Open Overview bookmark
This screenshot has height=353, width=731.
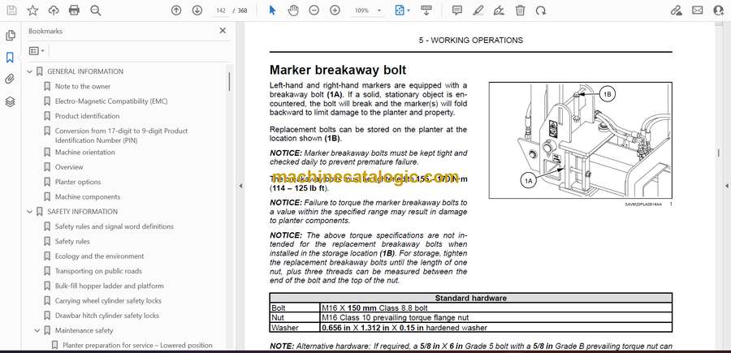click(69, 167)
